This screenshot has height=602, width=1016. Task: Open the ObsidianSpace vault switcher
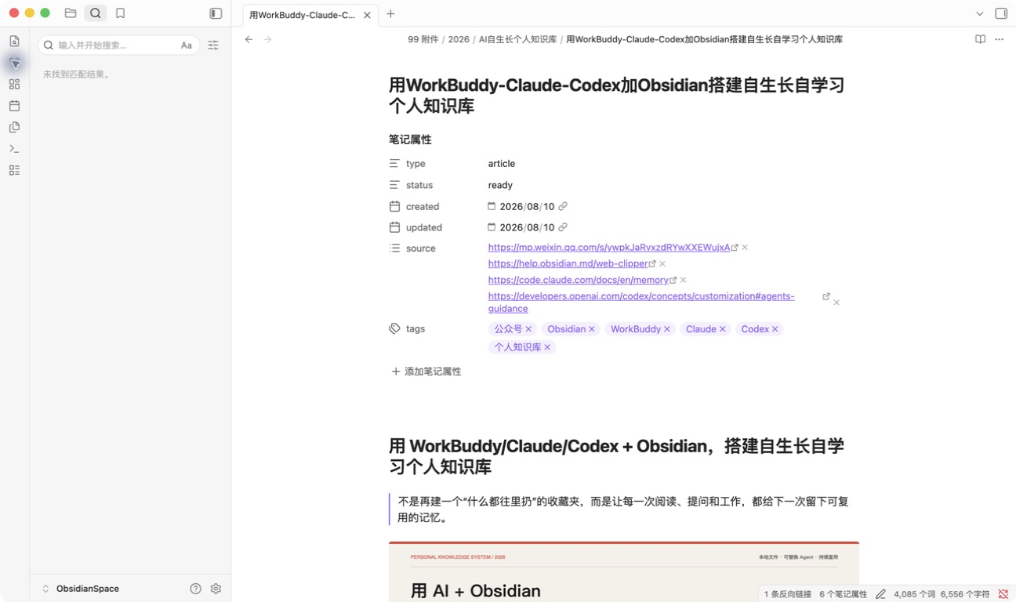(80, 589)
